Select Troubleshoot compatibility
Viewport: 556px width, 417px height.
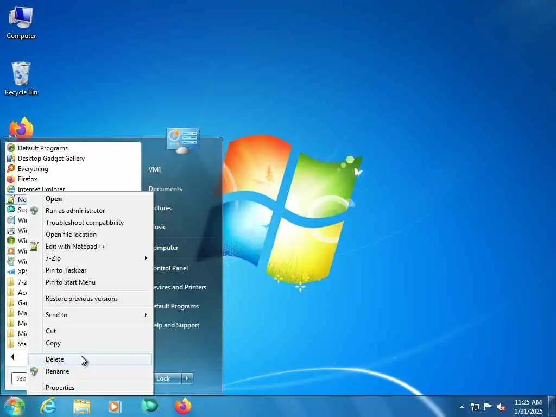[x=90, y=222]
